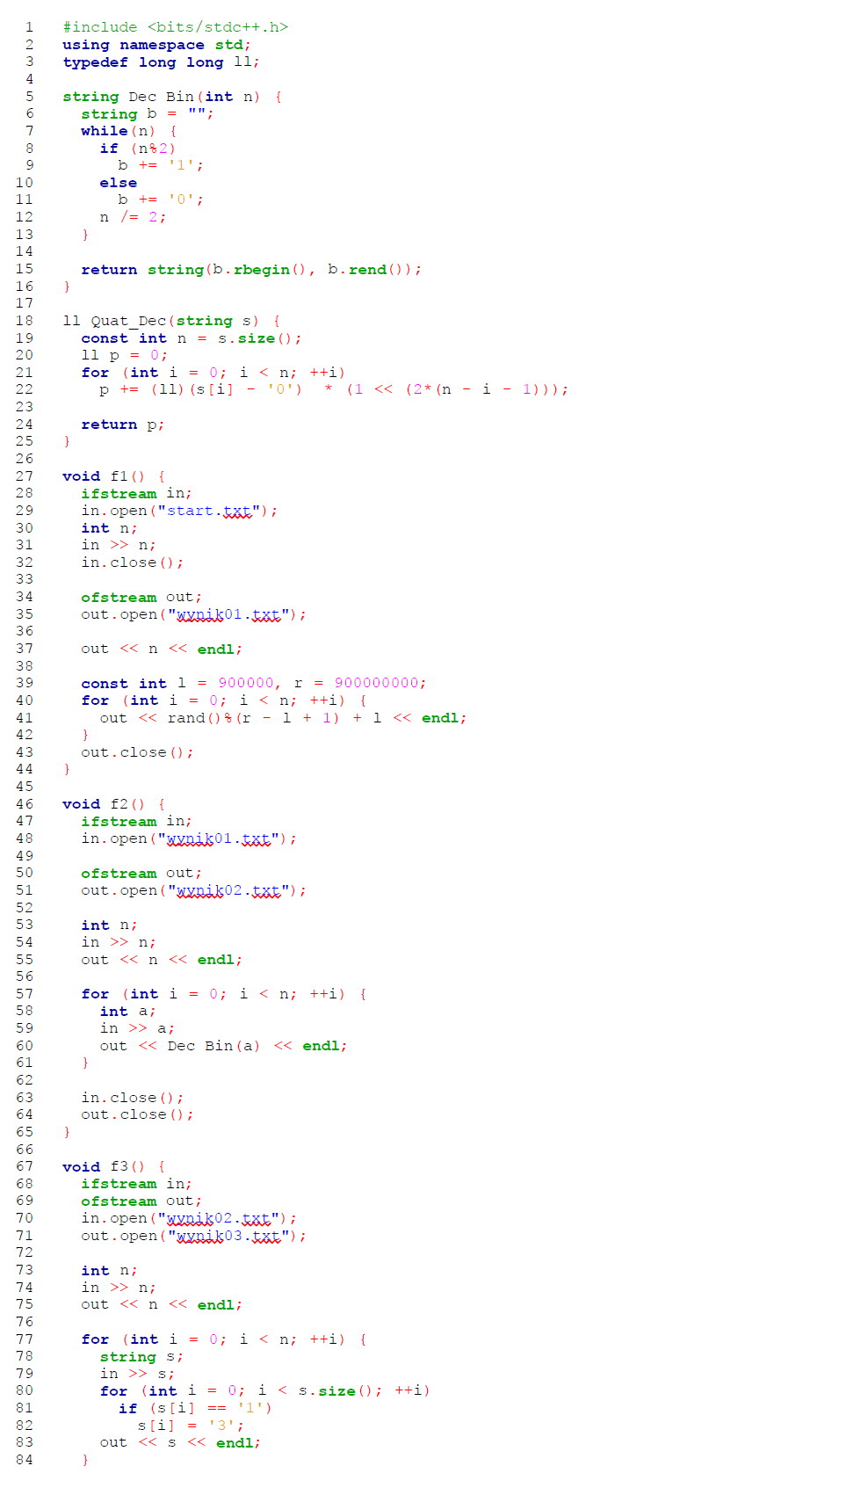Click the 'out.open("wynik01.txt");' line
This screenshot has width=868, height=1495.
(x=194, y=614)
